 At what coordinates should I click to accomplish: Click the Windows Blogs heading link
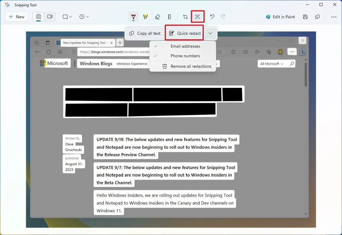[x=96, y=64]
